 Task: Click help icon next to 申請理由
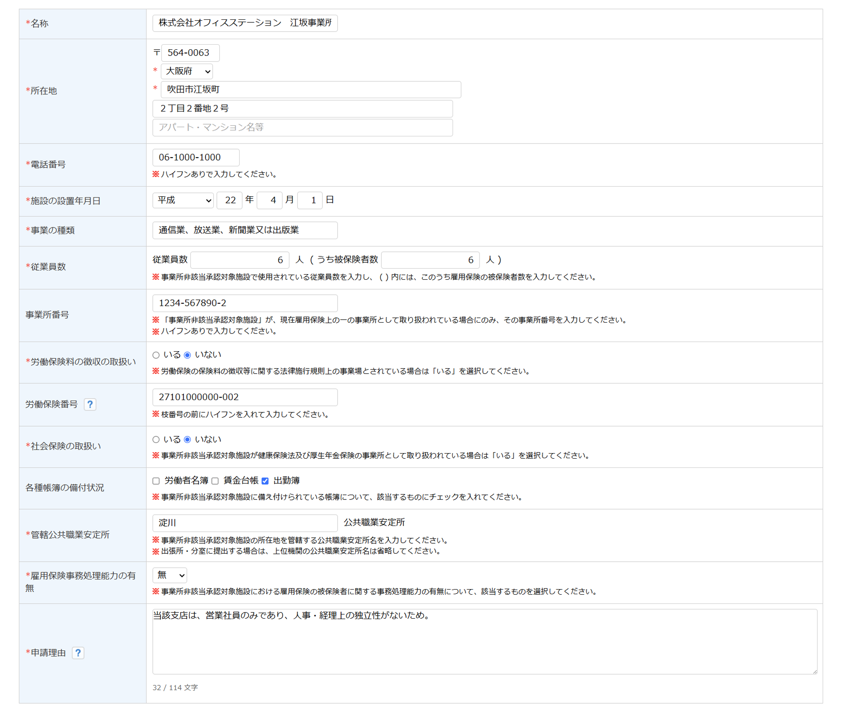tap(78, 653)
